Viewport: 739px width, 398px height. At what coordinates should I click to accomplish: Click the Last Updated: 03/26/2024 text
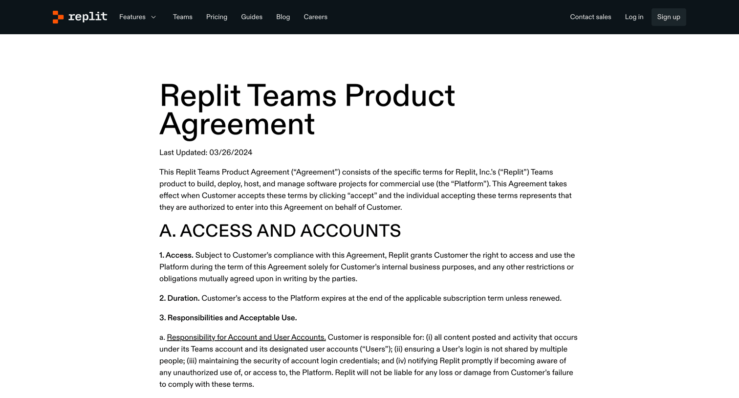(206, 153)
